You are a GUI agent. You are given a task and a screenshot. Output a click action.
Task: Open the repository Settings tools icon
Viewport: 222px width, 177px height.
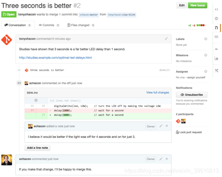pyautogui.click(x=216, y=71)
